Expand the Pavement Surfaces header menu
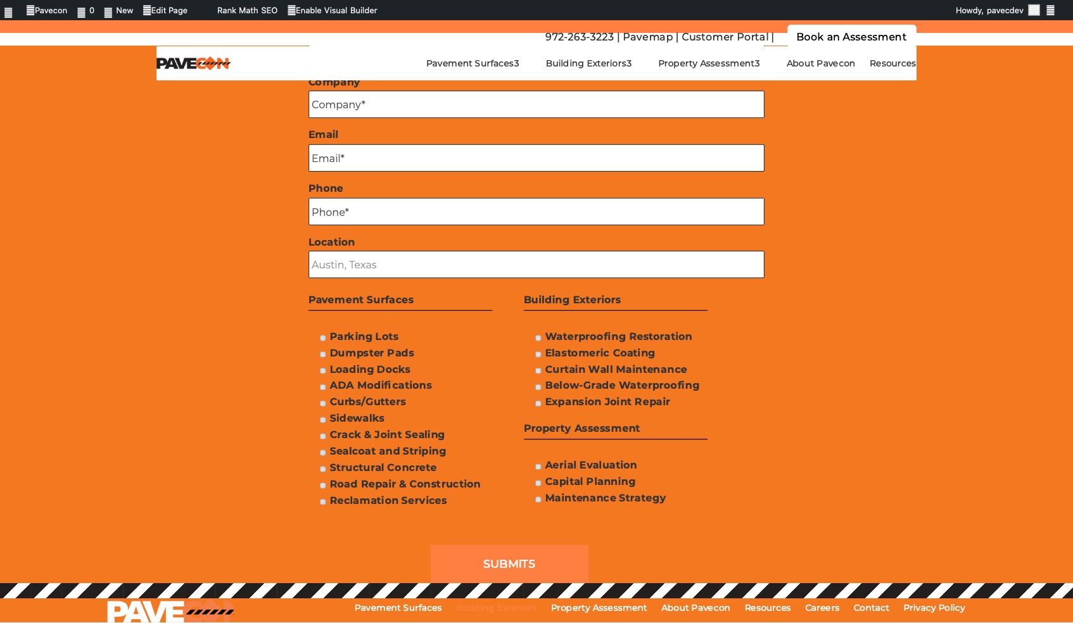 pyautogui.click(x=472, y=63)
